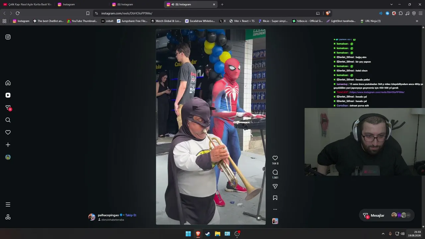Reload the current page
Viewport: 425px width, 239px height.
(18, 13)
